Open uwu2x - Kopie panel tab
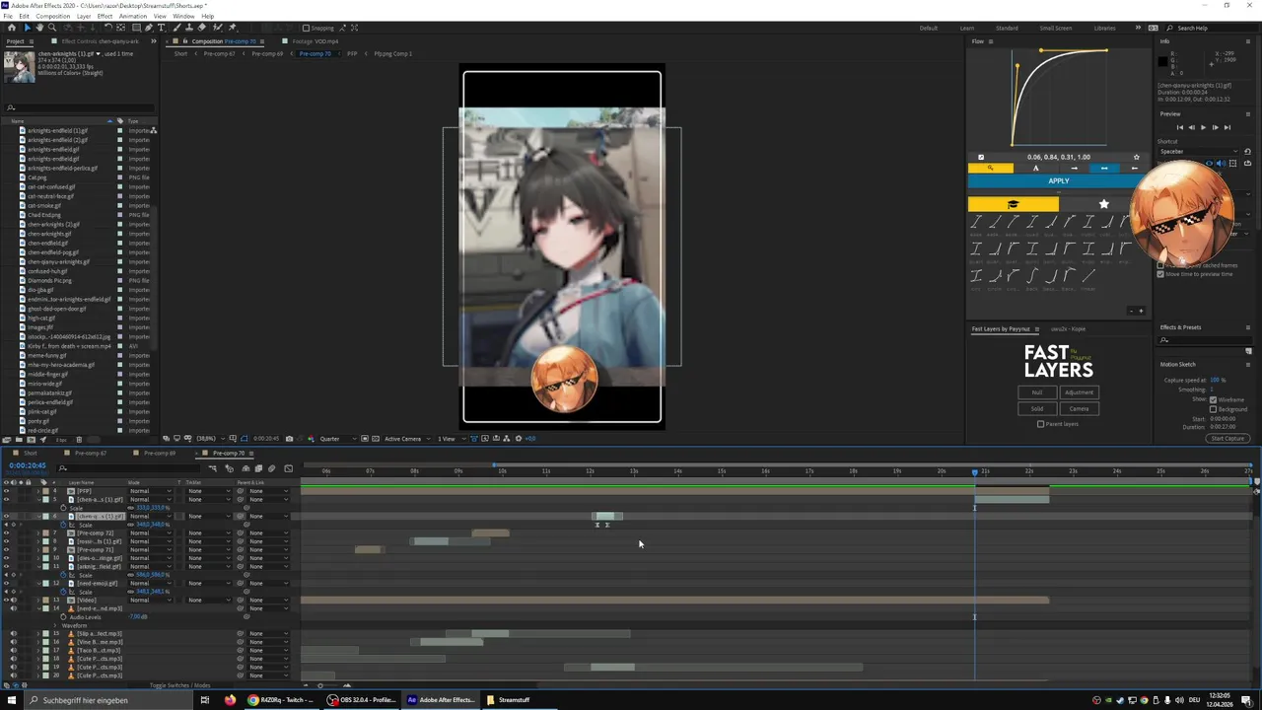 click(x=1068, y=329)
